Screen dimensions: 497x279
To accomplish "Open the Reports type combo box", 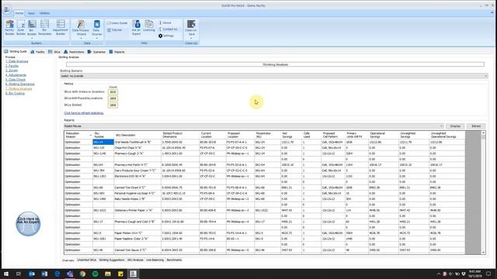I will click(254, 126).
